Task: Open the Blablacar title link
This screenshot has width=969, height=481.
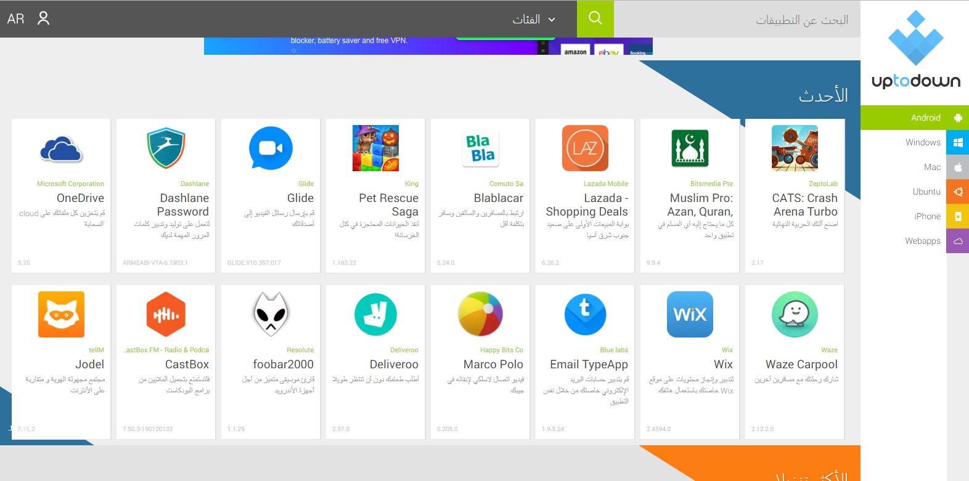Action: click(x=499, y=198)
